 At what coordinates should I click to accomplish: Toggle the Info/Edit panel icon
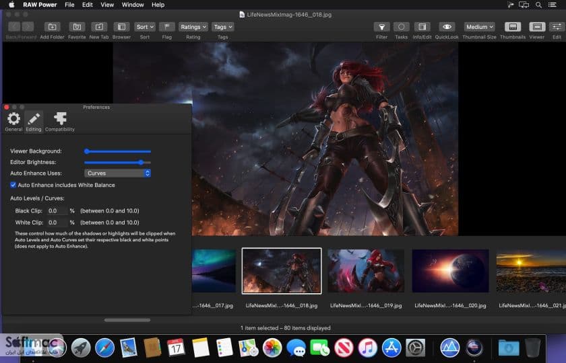tap(422, 27)
